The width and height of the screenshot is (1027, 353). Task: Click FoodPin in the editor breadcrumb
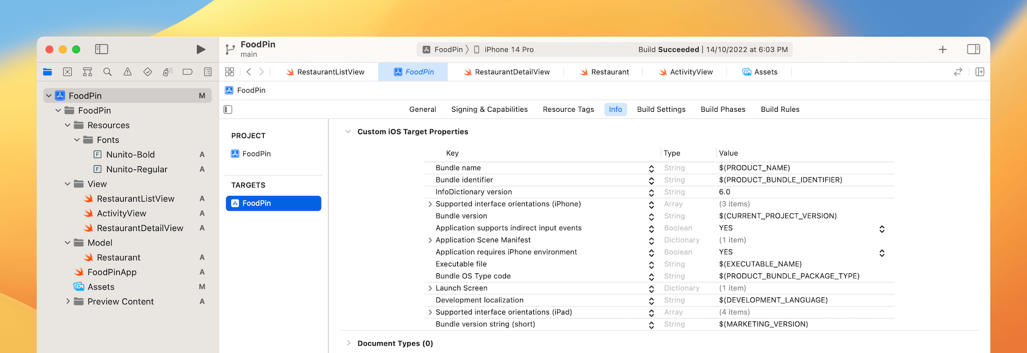[x=246, y=90]
